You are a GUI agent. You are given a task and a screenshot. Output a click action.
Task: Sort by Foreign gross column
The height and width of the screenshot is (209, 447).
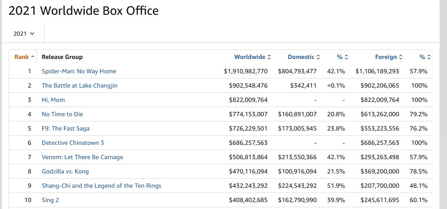click(x=388, y=57)
